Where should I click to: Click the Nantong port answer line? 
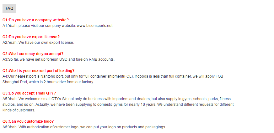(x=113, y=76)
